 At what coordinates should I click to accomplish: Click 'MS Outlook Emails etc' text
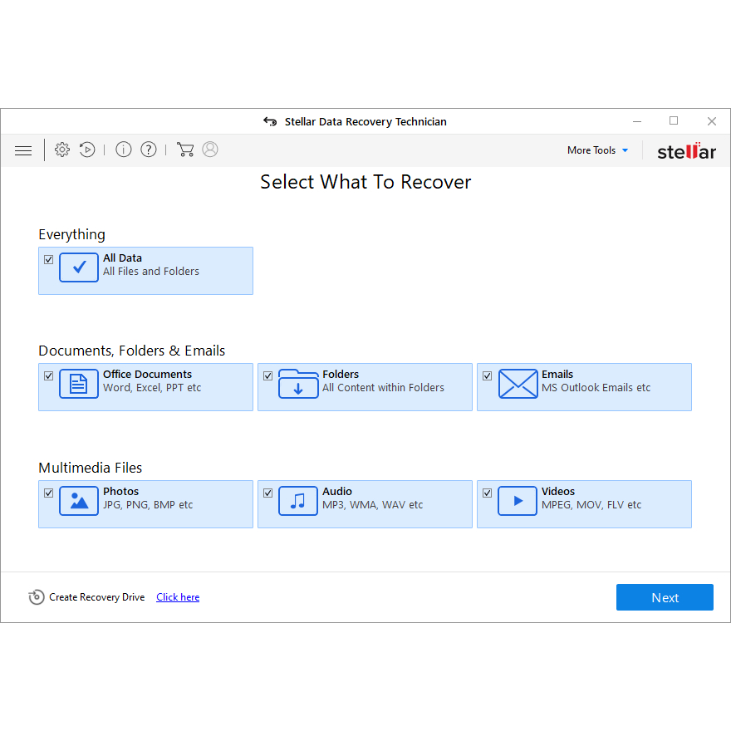[x=596, y=388]
